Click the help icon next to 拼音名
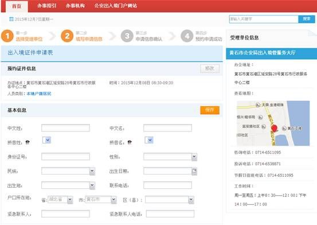 (x=130, y=142)
